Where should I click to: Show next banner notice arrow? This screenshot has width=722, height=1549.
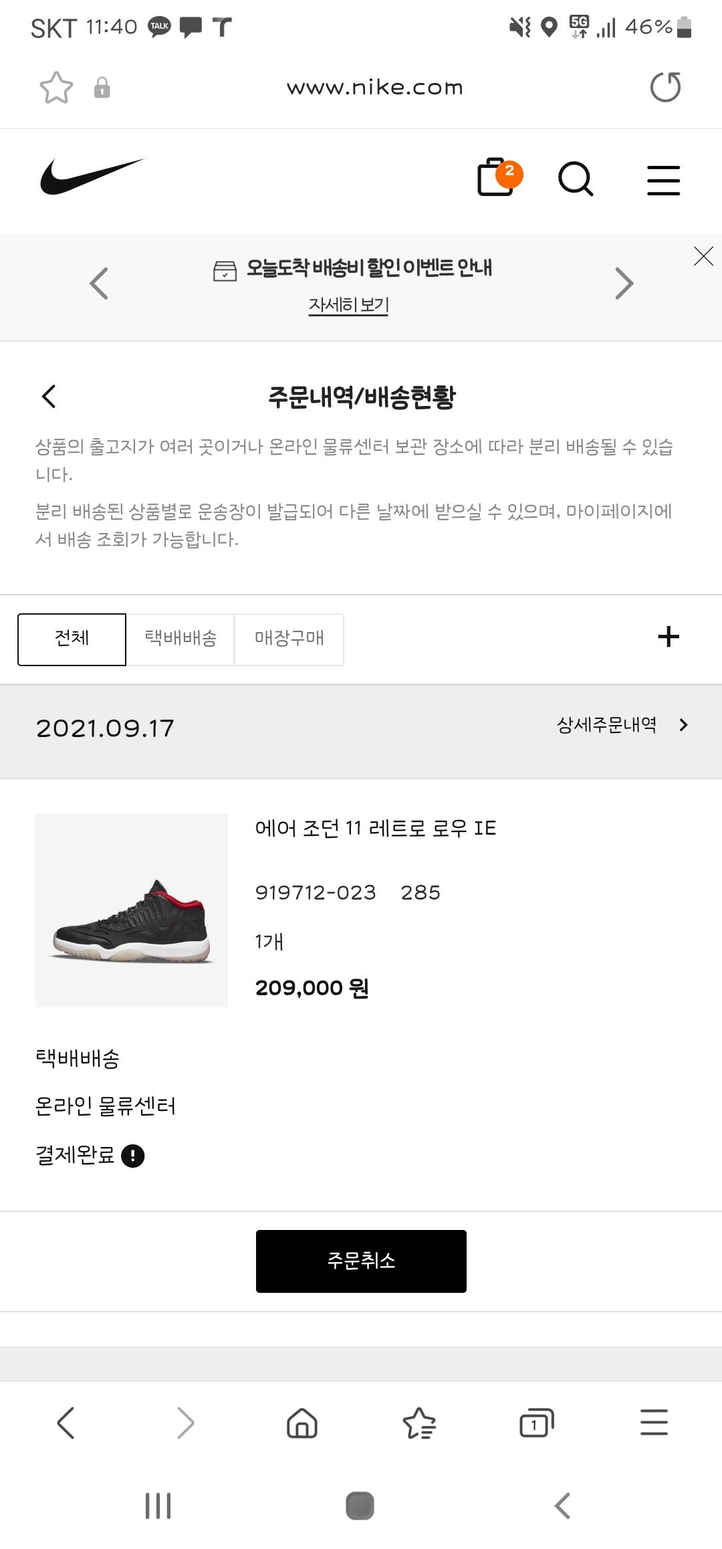pos(624,283)
